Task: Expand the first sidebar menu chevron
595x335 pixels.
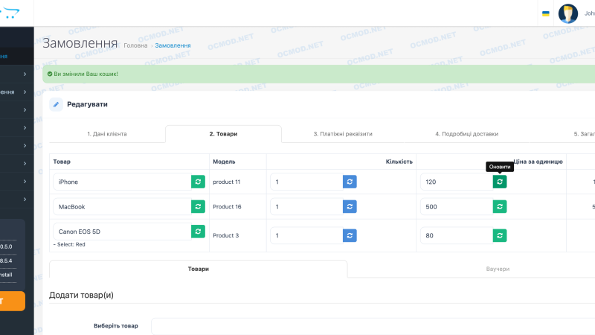Action: (25, 74)
